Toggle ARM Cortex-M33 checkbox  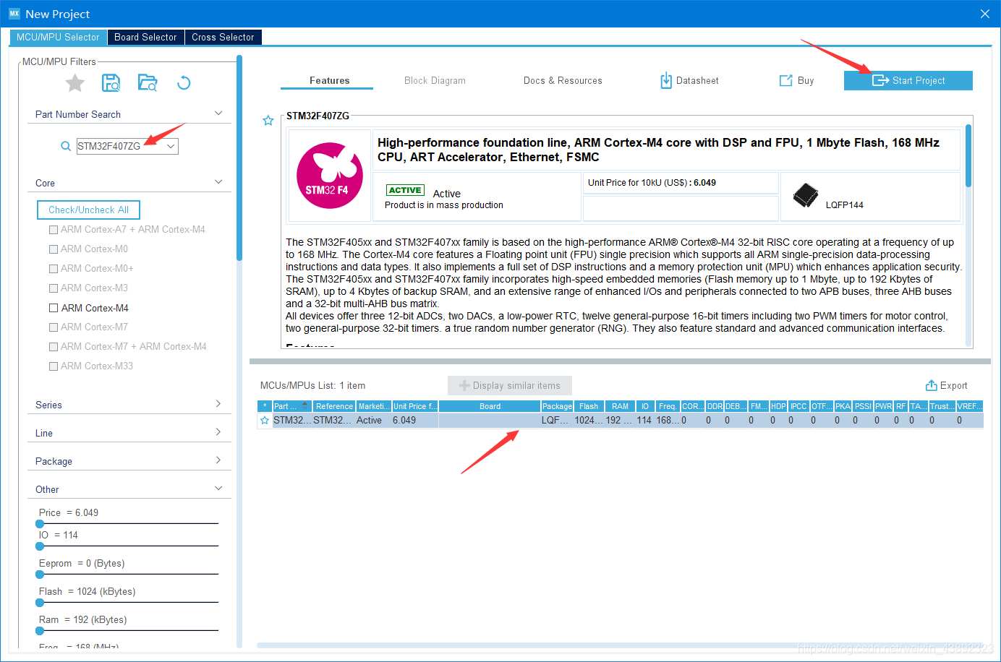coord(54,366)
